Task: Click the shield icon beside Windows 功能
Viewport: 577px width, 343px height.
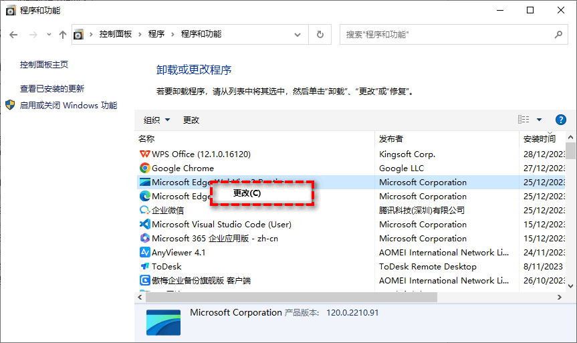Action: [10, 105]
